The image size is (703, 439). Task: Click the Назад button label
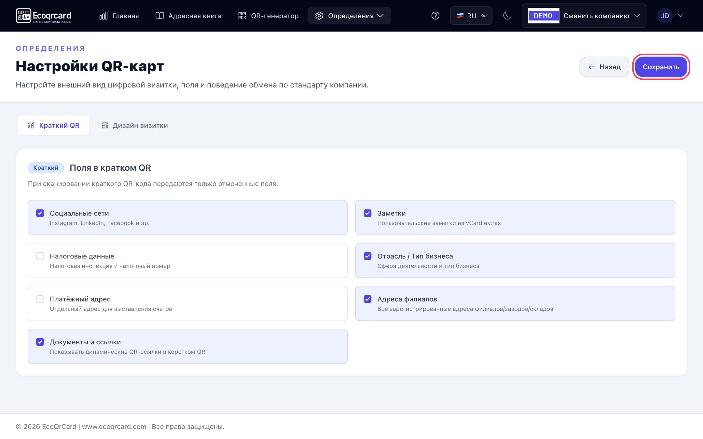pyautogui.click(x=610, y=67)
